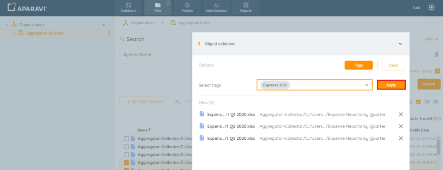This screenshot has width=443, height=170.
Task: Go to the Policies tab
Action: (187, 8)
